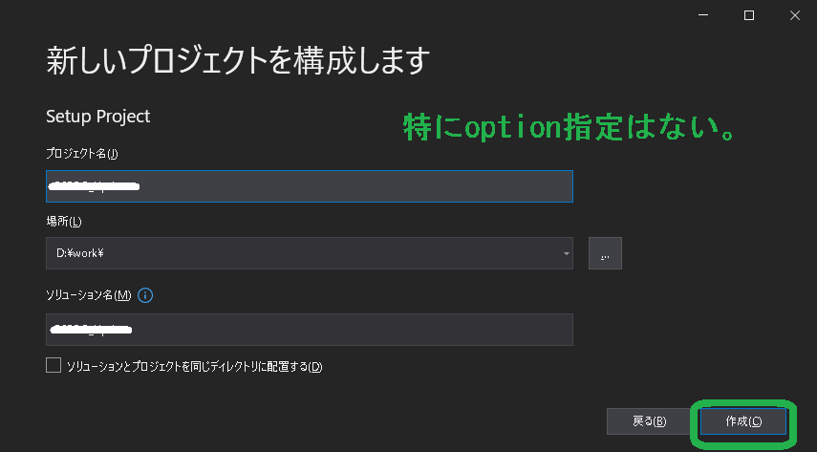Viewport: 817px width, 452px height.
Task: Maximize the project configuration window
Action: point(749,15)
